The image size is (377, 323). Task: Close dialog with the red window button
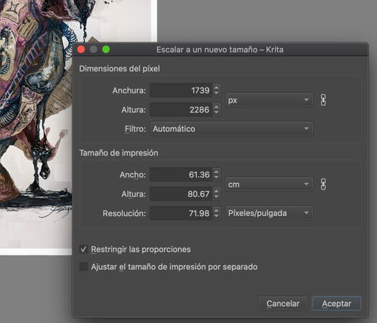81,50
